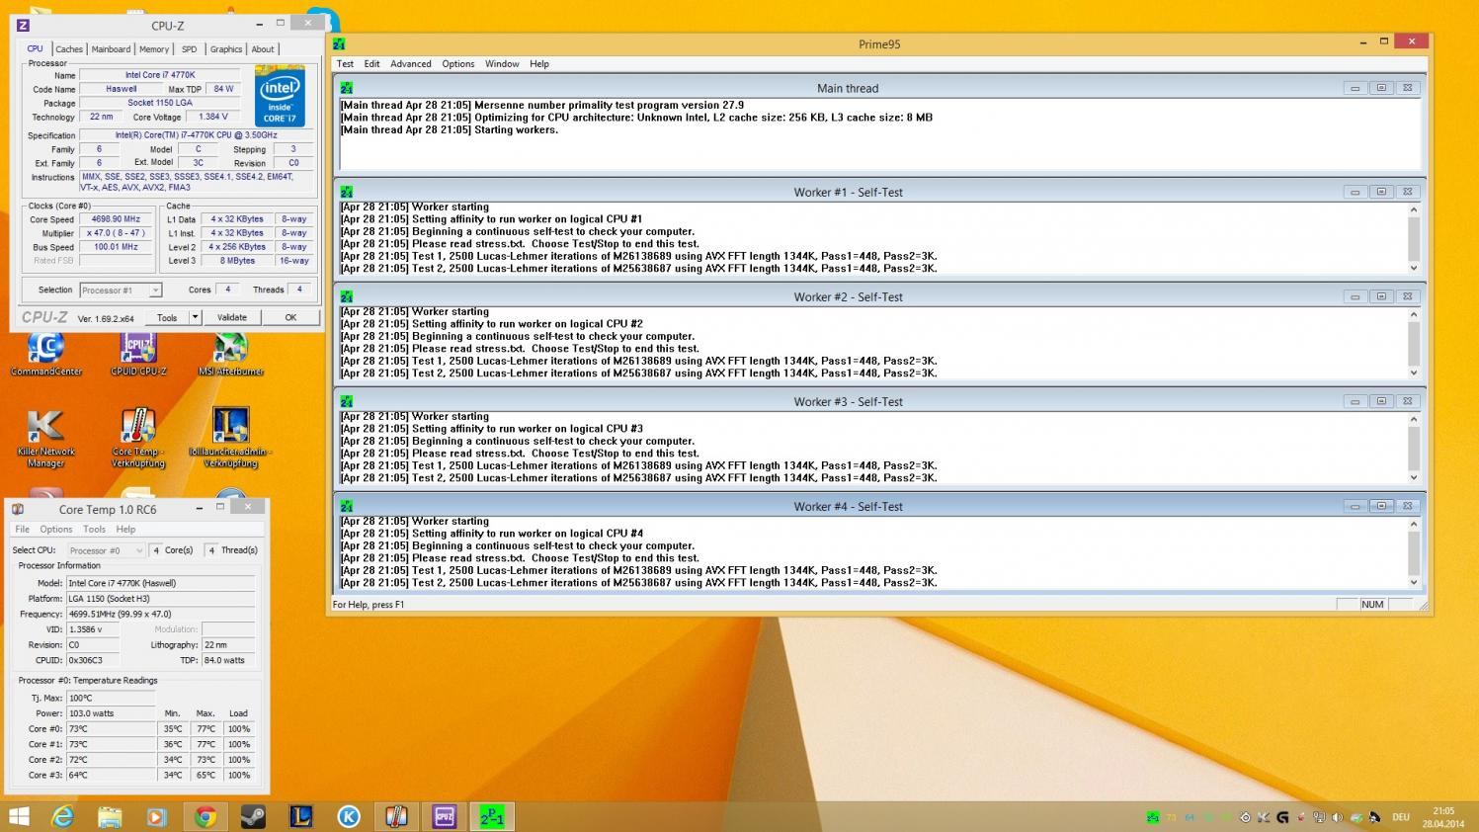Select the Core #0 temperature 73°C reading
Image resolution: width=1479 pixels, height=832 pixels.
[111, 729]
